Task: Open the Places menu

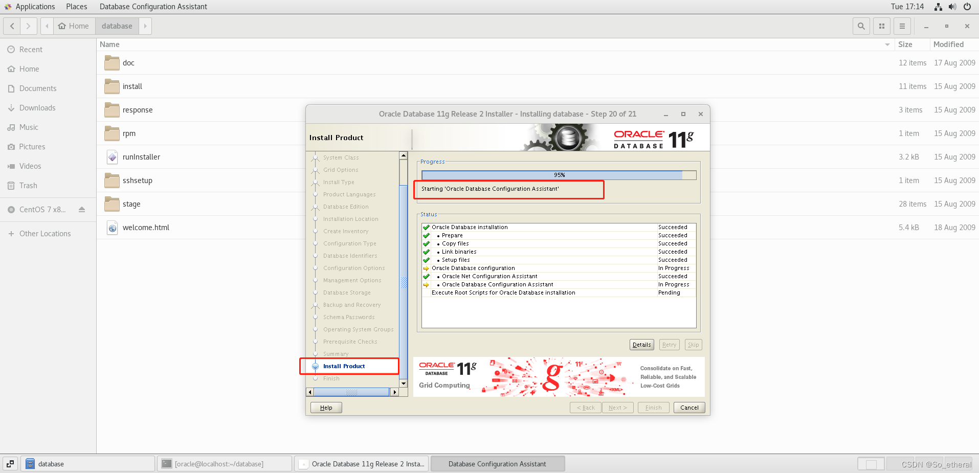Action: click(76, 7)
